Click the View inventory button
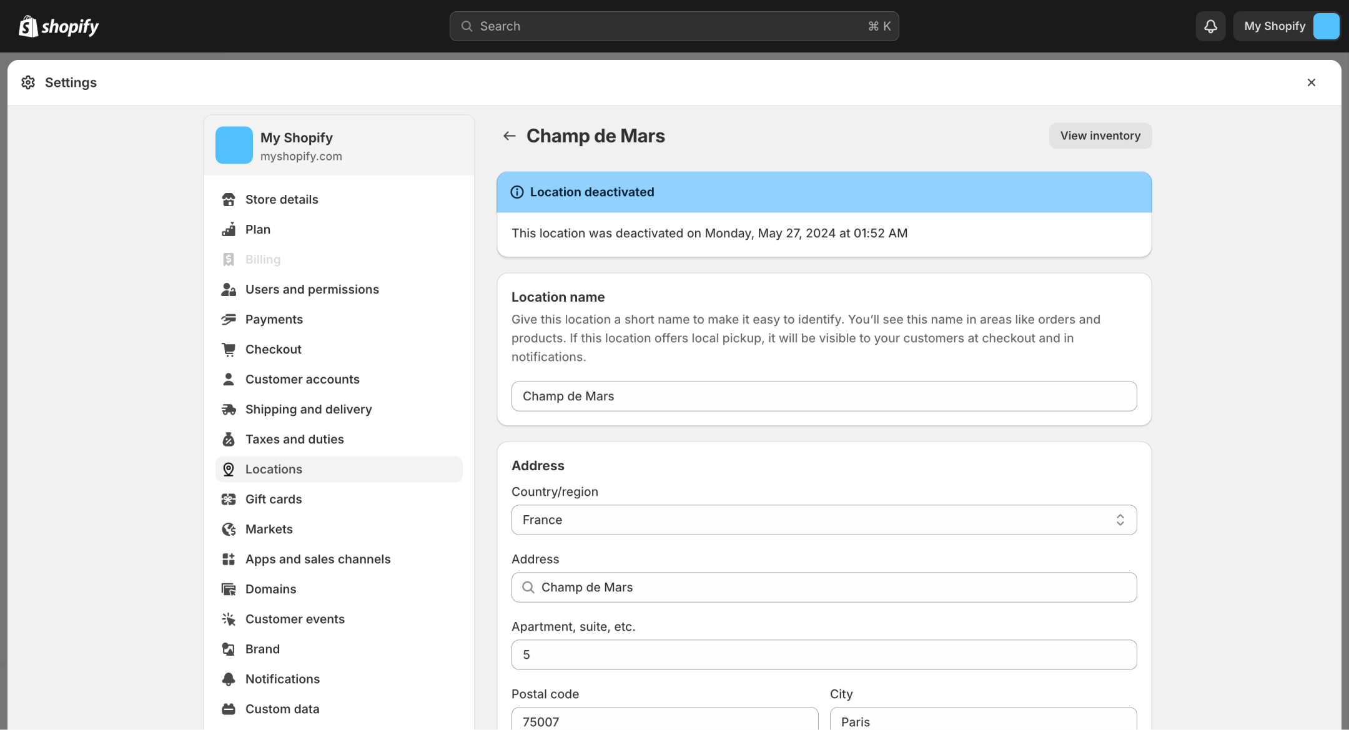 pyautogui.click(x=1100, y=136)
